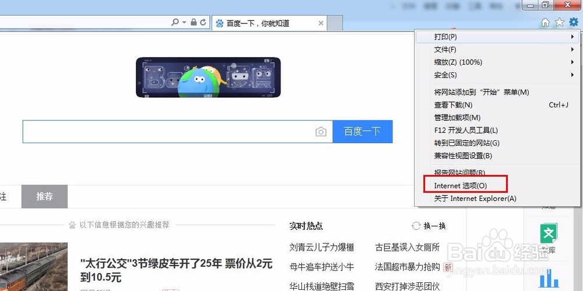This screenshot has height=291, width=583.
Task: Open the 古巨基误入女厕所 hot topic
Action: coord(408,247)
